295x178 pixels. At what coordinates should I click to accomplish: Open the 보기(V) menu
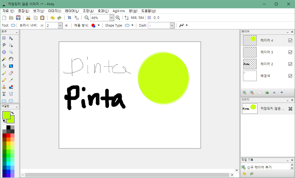[x=39, y=11]
